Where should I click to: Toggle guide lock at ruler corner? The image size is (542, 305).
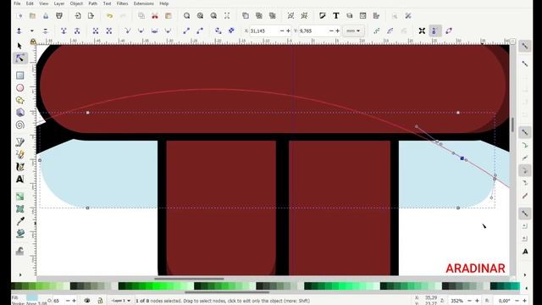(33, 42)
